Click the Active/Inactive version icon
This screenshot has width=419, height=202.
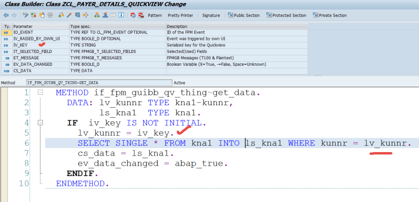click(x=34, y=15)
